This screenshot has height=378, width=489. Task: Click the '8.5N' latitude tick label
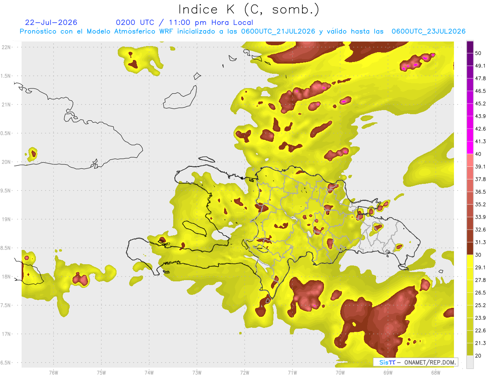click(6, 248)
